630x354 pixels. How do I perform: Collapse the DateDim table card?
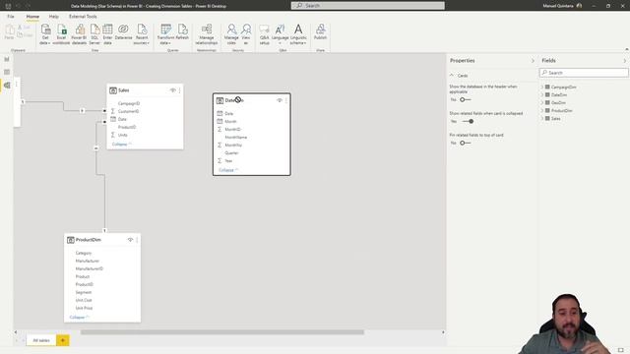pyautogui.click(x=228, y=170)
